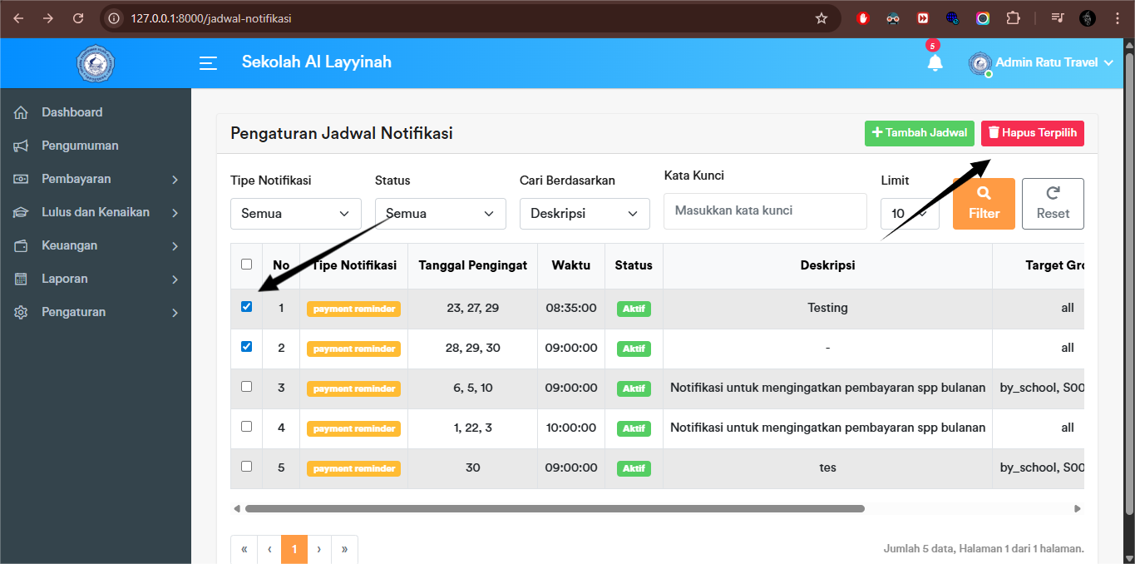Image resolution: width=1135 pixels, height=564 pixels.
Task: Click the notification bell with 5 alerts
Action: coord(935,63)
